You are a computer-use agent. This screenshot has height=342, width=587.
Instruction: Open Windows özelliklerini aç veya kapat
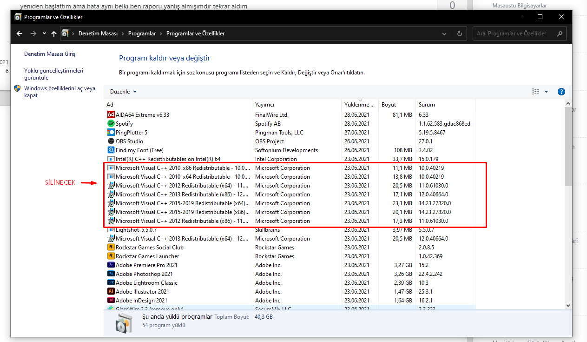59,92
